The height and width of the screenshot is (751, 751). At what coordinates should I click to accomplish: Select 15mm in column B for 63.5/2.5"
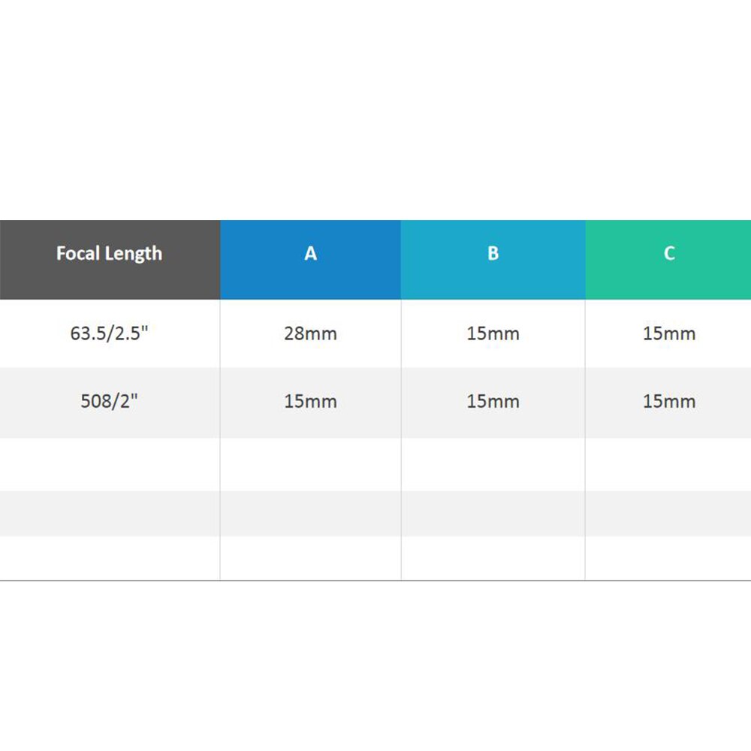point(493,333)
